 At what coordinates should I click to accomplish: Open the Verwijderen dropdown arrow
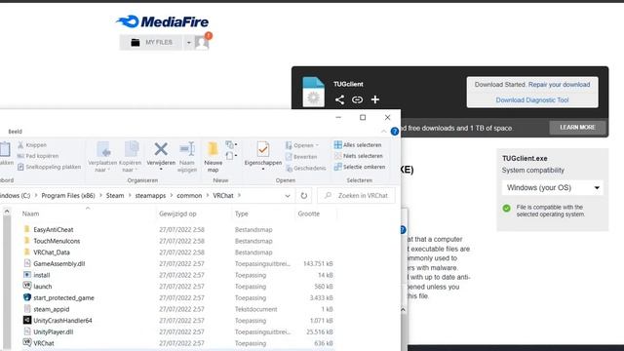point(161,170)
